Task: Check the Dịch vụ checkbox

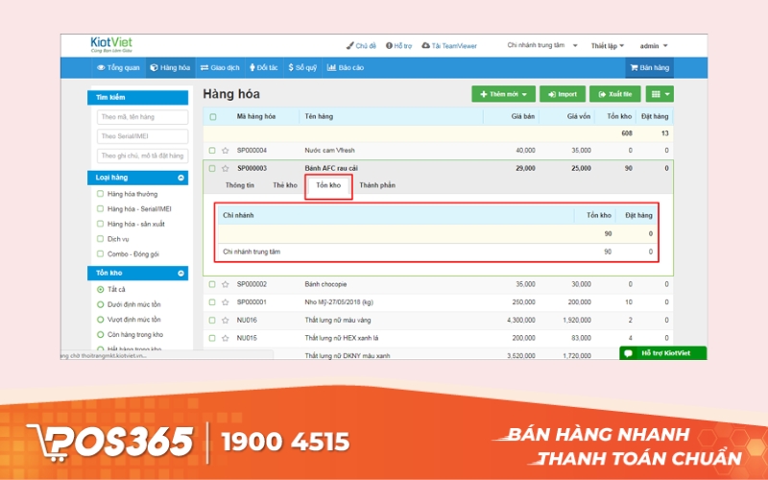Action: tap(101, 239)
